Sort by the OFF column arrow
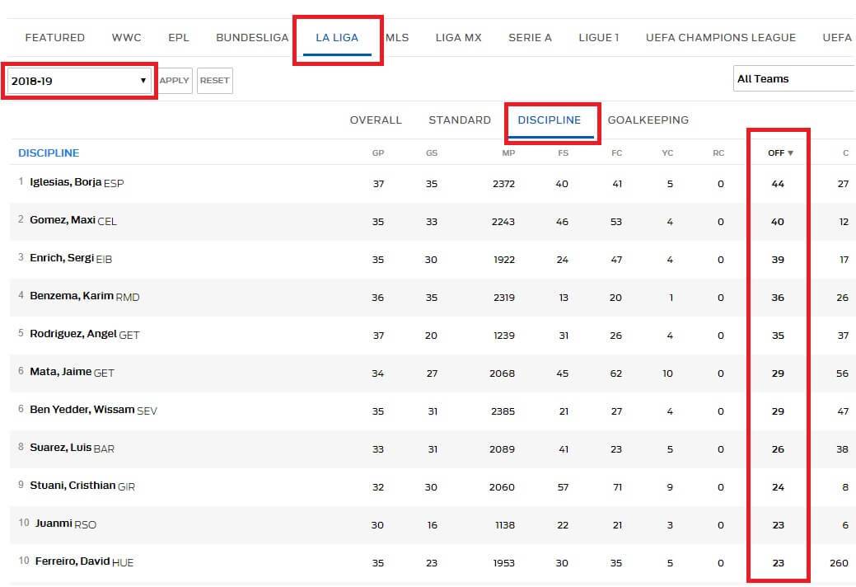Viewport: 856px width, 587px height. pyautogui.click(x=790, y=153)
